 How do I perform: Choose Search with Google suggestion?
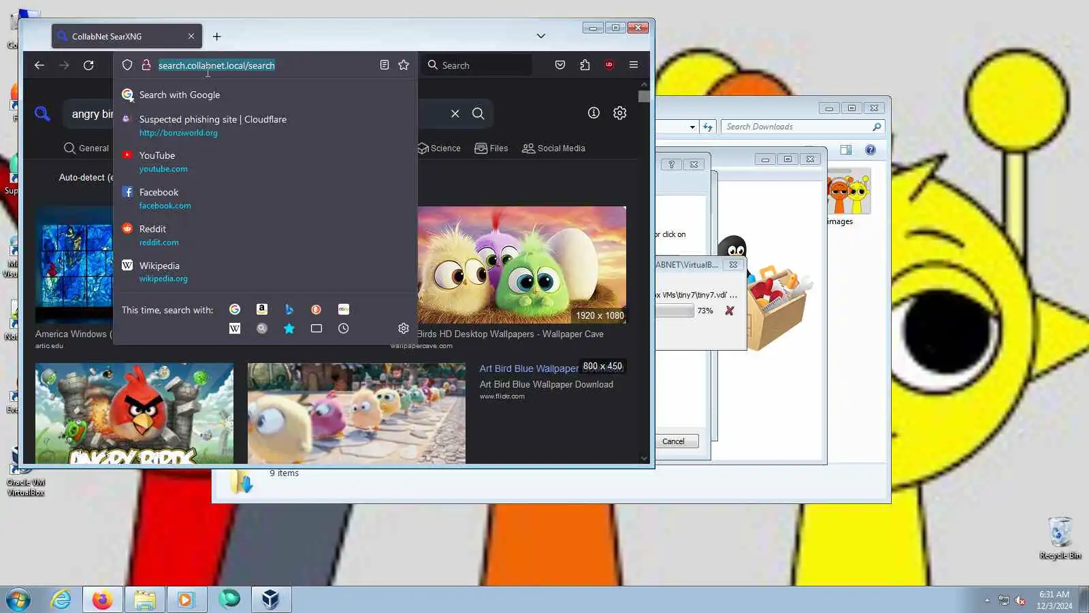pos(265,95)
